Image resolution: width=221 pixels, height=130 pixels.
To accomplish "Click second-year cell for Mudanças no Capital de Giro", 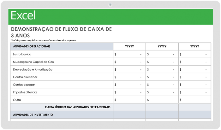I will tap(162, 62).
